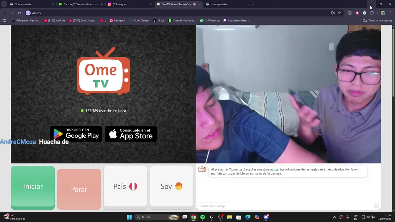This screenshot has height=222, width=395.
Task: Open the Chrome extensions puzzle icon
Action: coord(372,13)
